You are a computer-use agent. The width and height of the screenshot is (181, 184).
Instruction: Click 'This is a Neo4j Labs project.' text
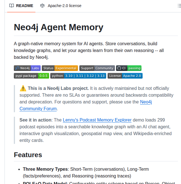tap(58, 88)
